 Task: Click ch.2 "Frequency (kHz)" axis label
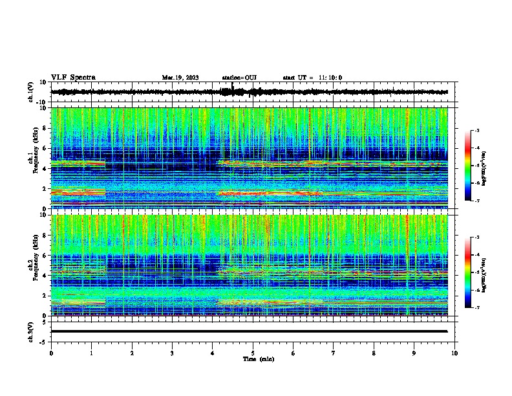pyautogui.click(x=36, y=258)
